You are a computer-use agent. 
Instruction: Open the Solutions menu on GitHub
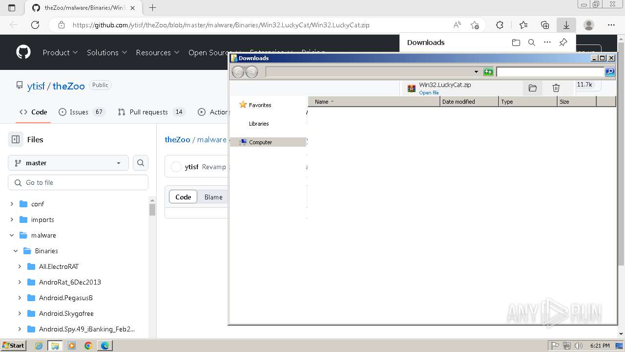tap(107, 52)
